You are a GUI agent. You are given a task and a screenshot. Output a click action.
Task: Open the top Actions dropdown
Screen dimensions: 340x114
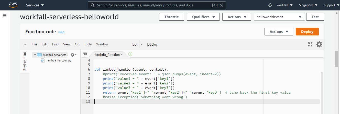237,17
